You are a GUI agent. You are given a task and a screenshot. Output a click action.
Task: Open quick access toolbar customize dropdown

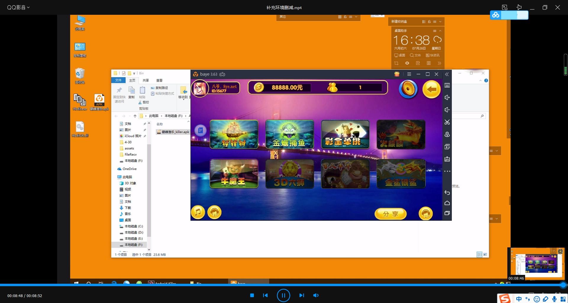pos(134,73)
